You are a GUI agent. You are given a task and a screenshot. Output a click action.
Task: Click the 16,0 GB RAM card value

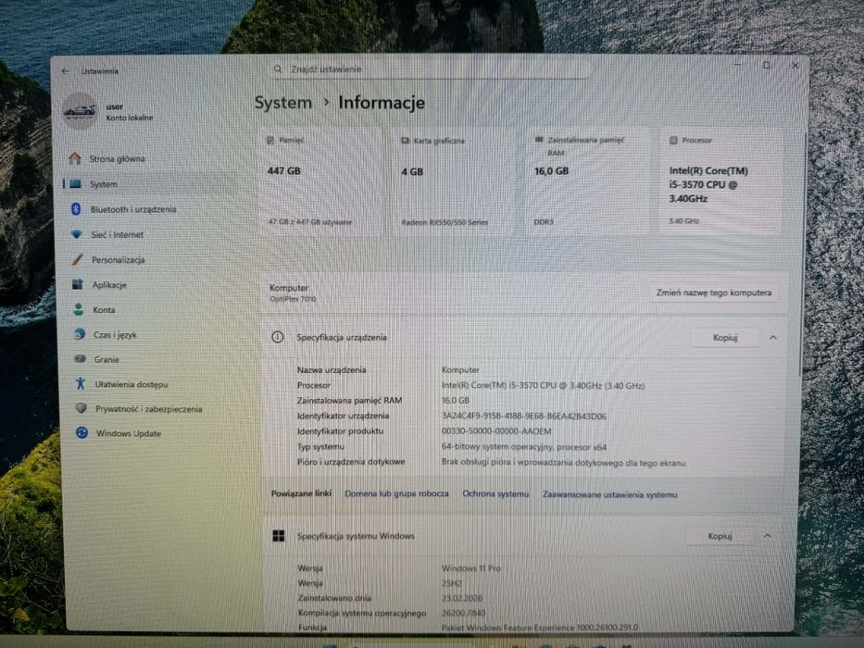pyautogui.click(x=551, y=171)
